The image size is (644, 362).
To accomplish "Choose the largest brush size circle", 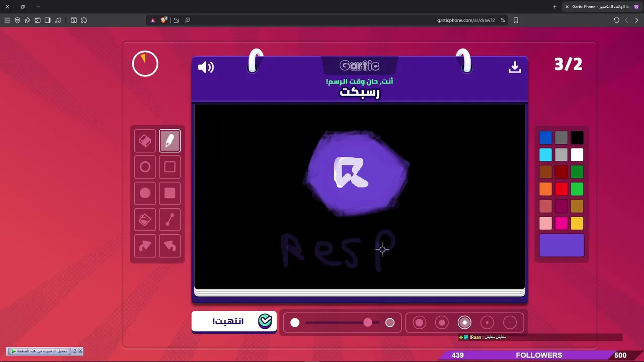I will tap(419, 322).
